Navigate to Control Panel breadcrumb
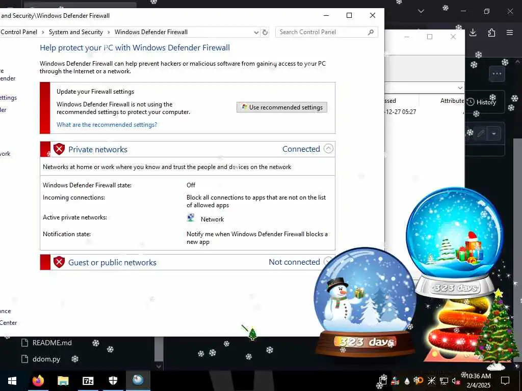522x391 pixels. click(19, 32)
